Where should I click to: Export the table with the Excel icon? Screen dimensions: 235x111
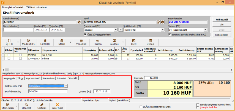click(x=134, y=40)
